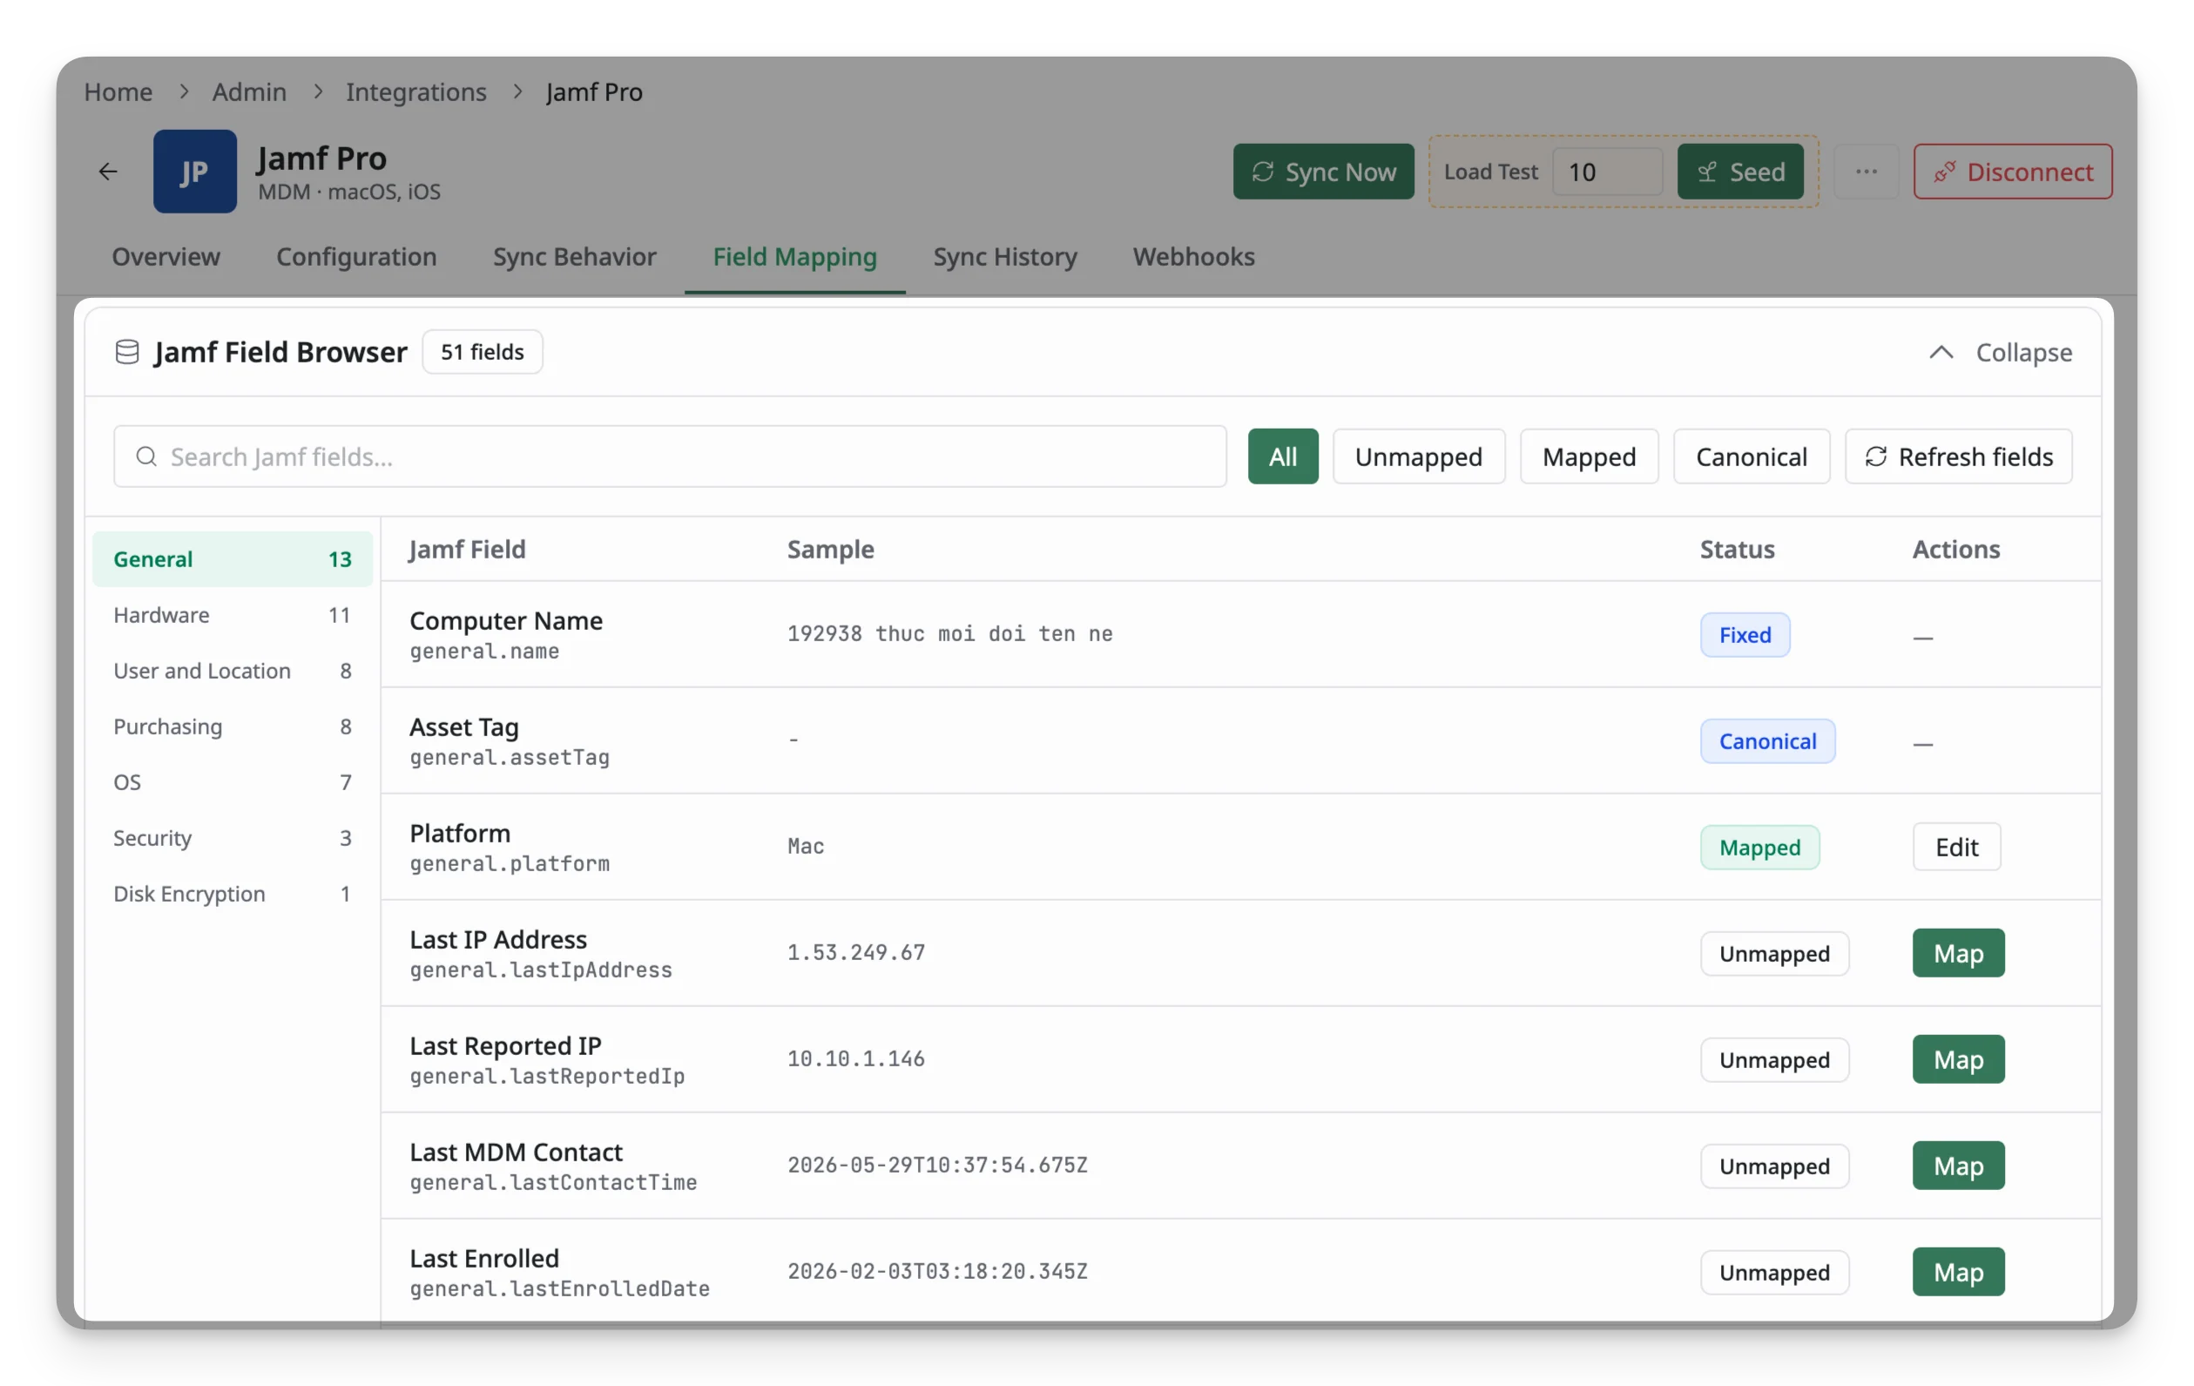The width and height of the screenshot is (2194, 1386).
Task: Click the Jamf Field column header
Action: [468, 550]
